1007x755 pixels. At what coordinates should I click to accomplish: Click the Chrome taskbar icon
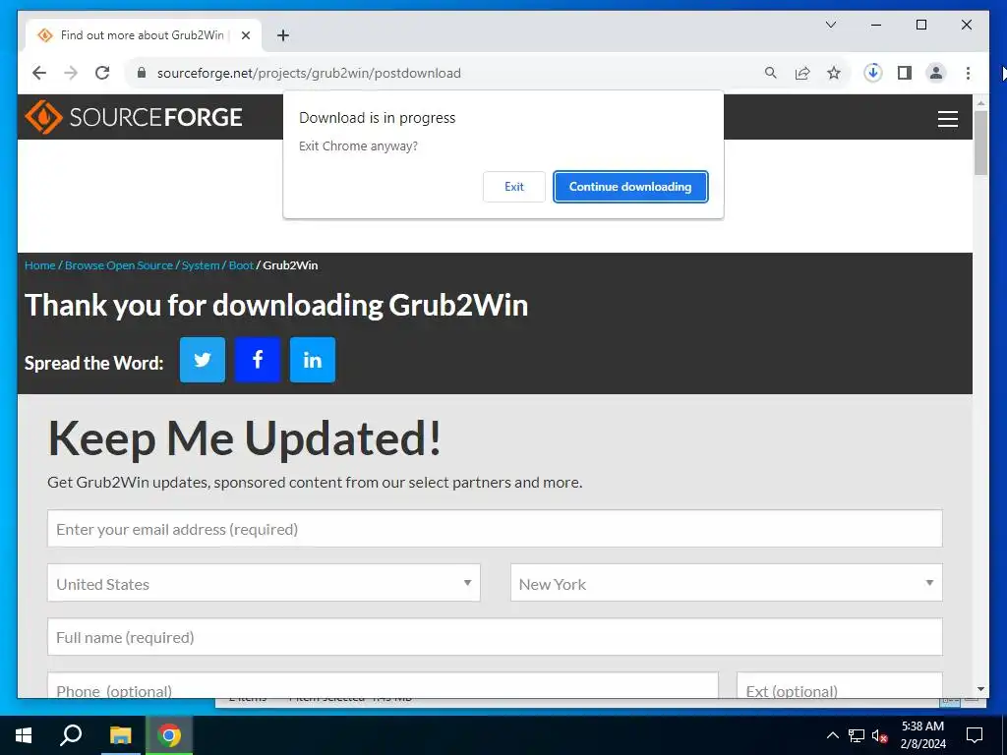tap(169, 735)
